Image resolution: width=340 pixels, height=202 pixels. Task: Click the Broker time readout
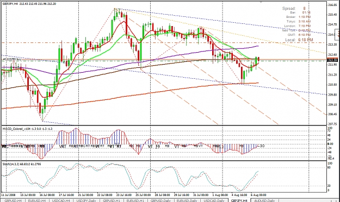click(298, 17)
